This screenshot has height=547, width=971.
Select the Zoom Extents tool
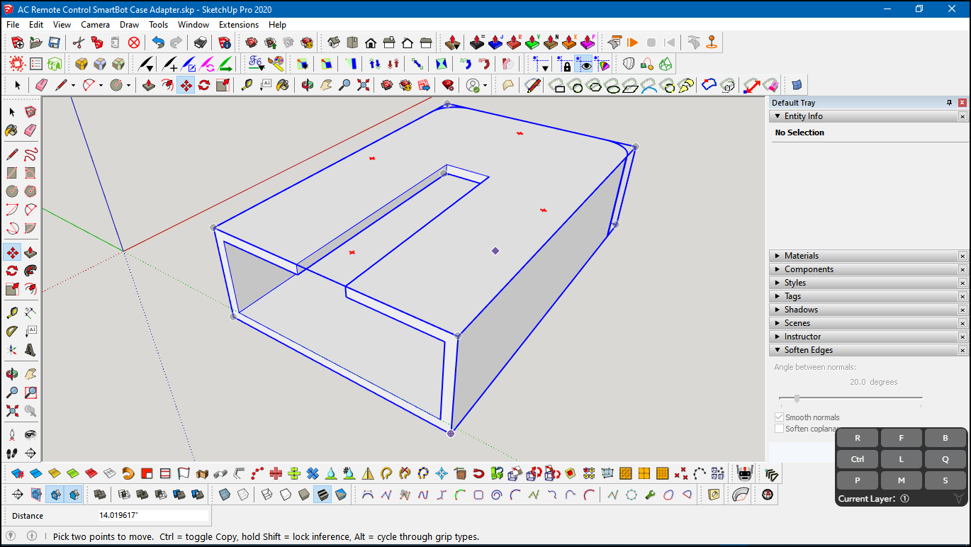point(11,411)
